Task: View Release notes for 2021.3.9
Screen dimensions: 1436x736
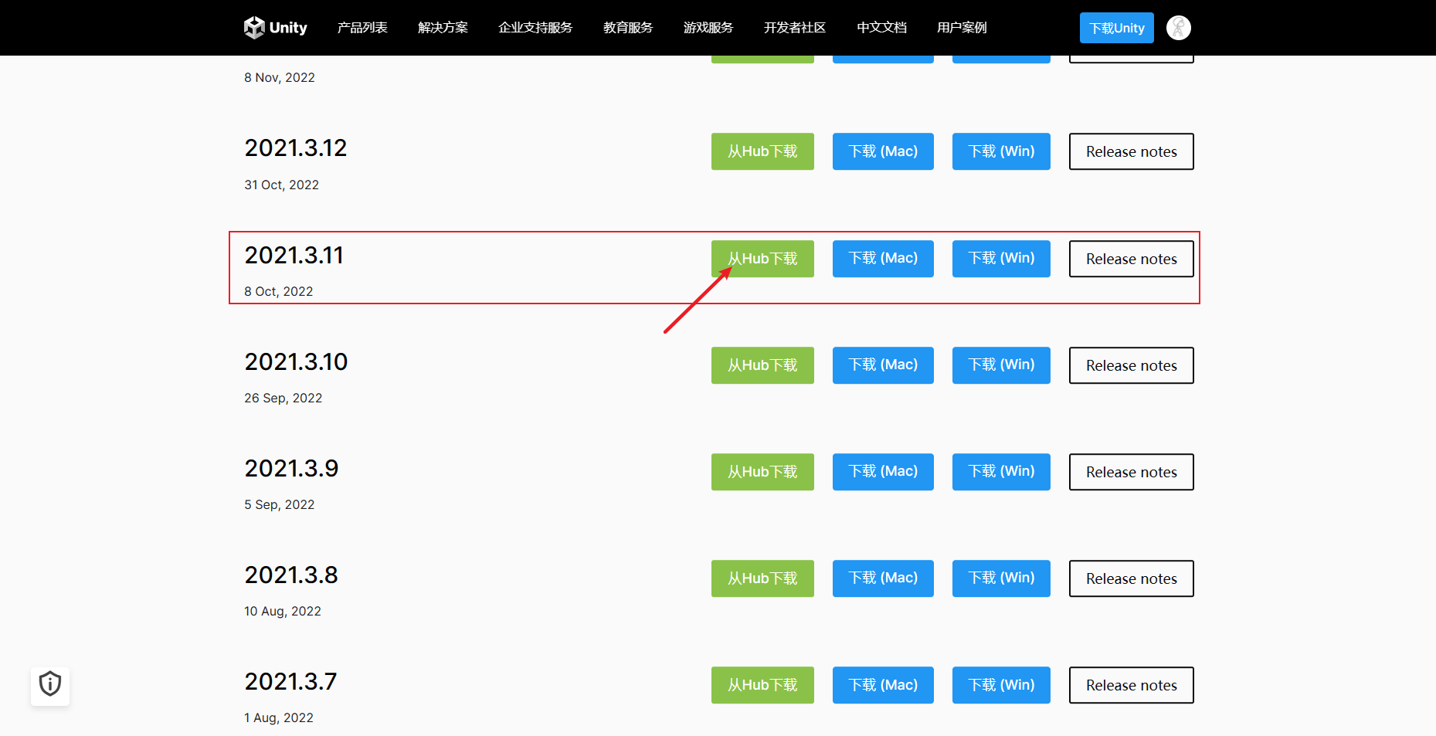Action: point(1131,472)
